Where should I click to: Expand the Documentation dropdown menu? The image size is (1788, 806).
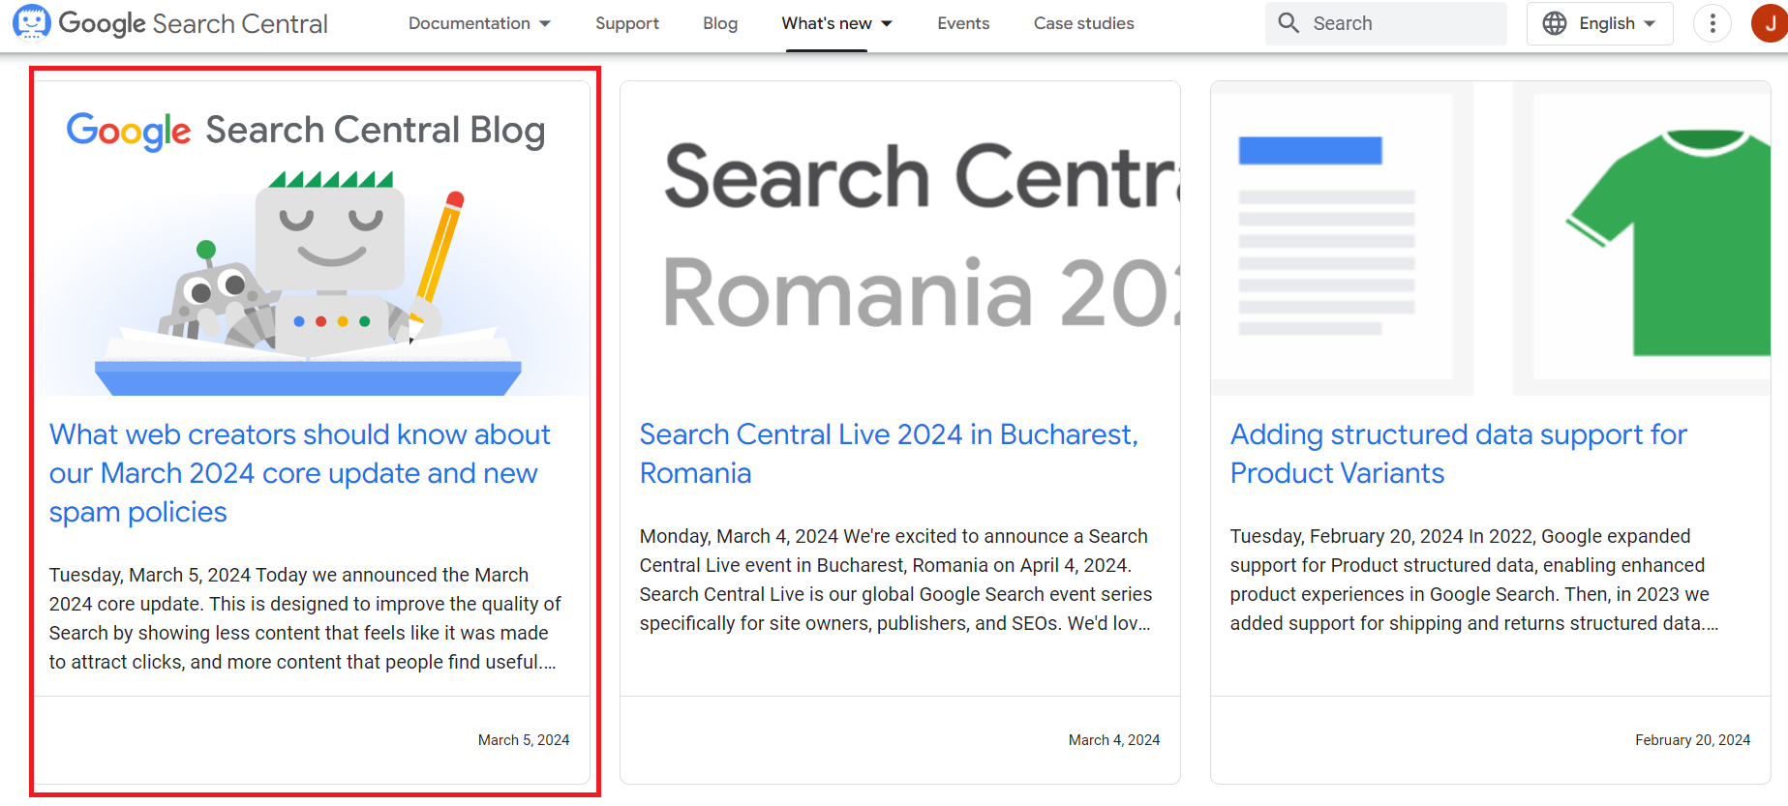[x=479, y=23]
